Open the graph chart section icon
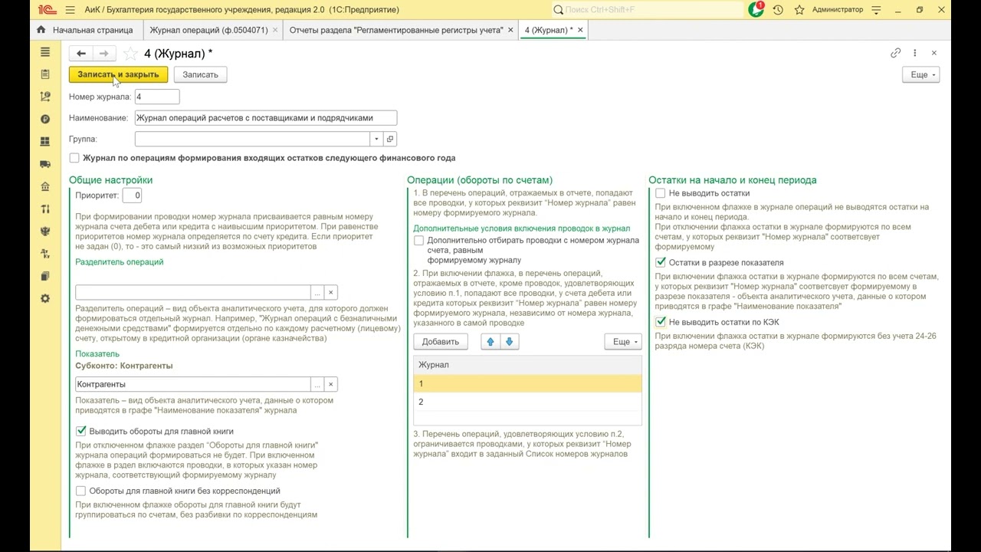981x552 pixels. (45, 97)
